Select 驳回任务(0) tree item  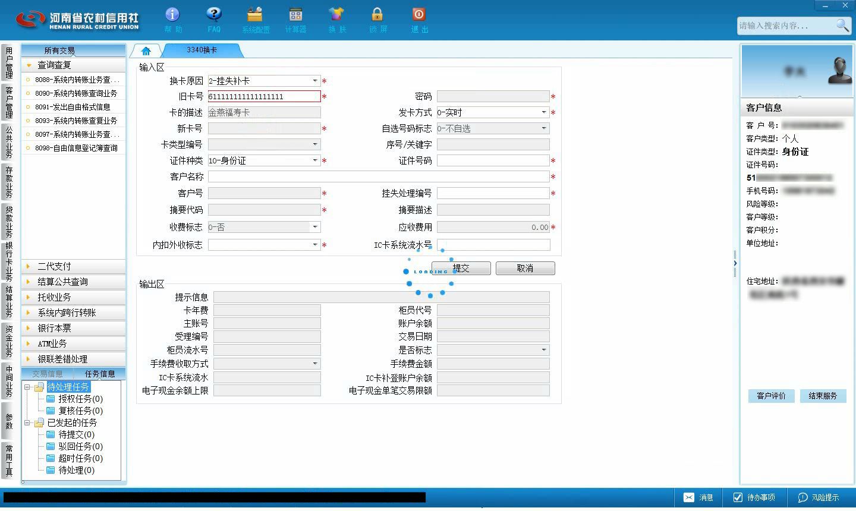pyautogui.click(x=80, y=446)
